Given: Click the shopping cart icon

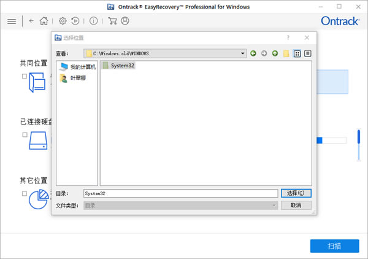Looking at the screenshot, I should (x=112, y=21).
